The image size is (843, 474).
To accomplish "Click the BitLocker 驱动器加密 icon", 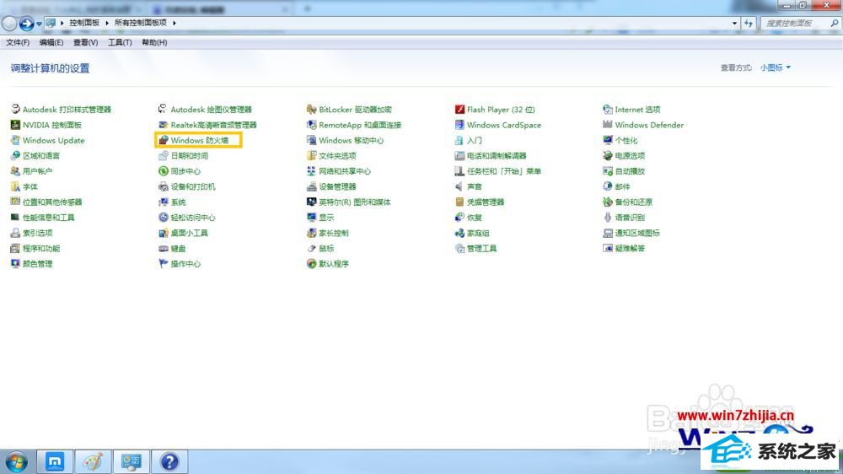I will [311, 109].
